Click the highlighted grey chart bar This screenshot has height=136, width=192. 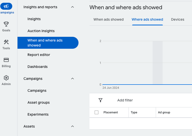[x=157, y=63]
